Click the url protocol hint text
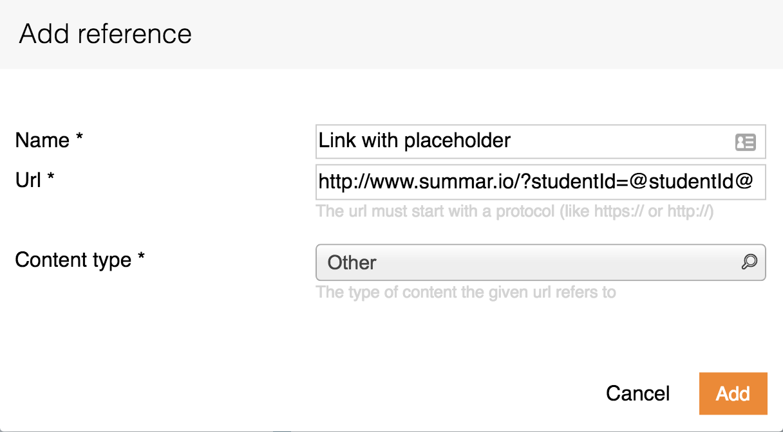Viewport: 783px width, 432px height. tap(515, 212)
